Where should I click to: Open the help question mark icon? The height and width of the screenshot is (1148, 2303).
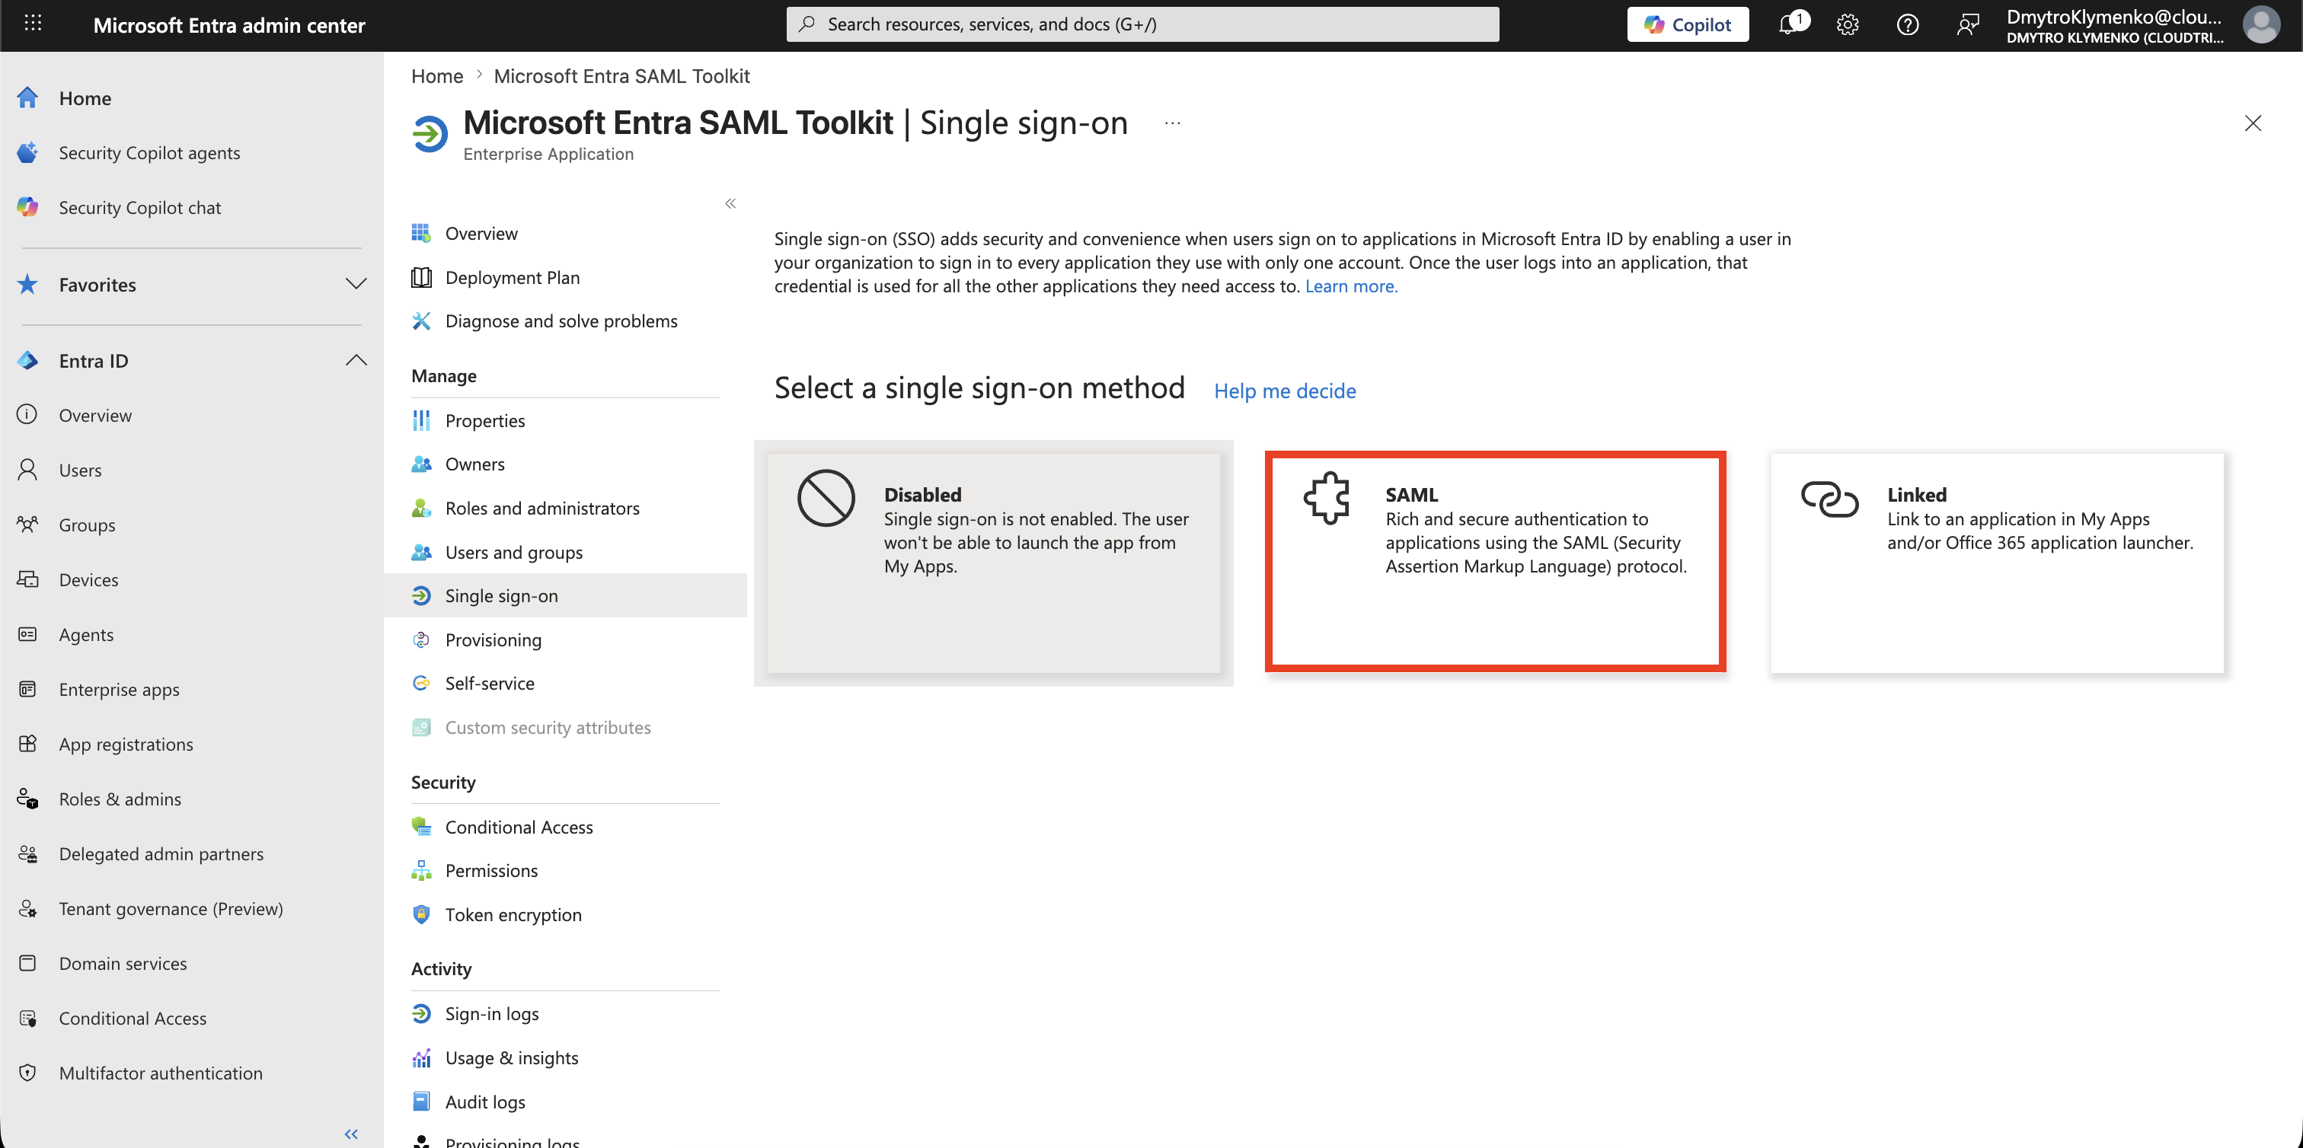(x=1908, y=24)
